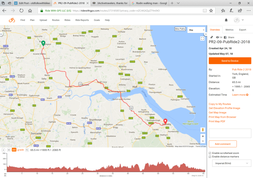Select the Street View pegman
The height and width of the screenshot is (178, 253).
click(203, 129)
